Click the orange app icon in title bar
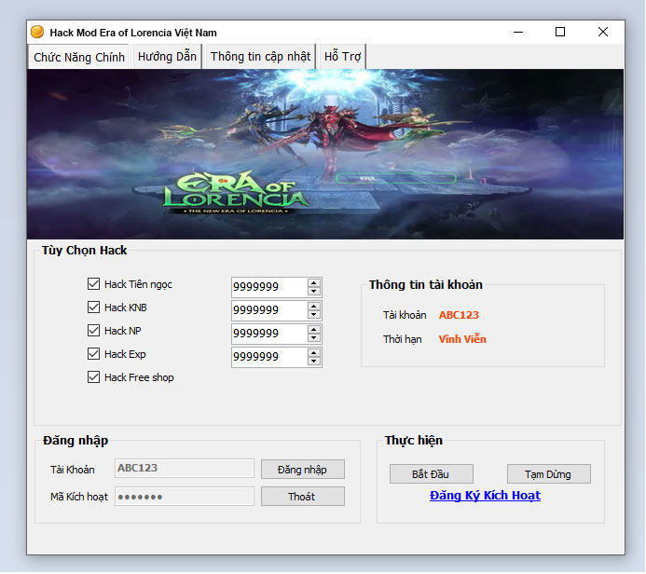 37,32
